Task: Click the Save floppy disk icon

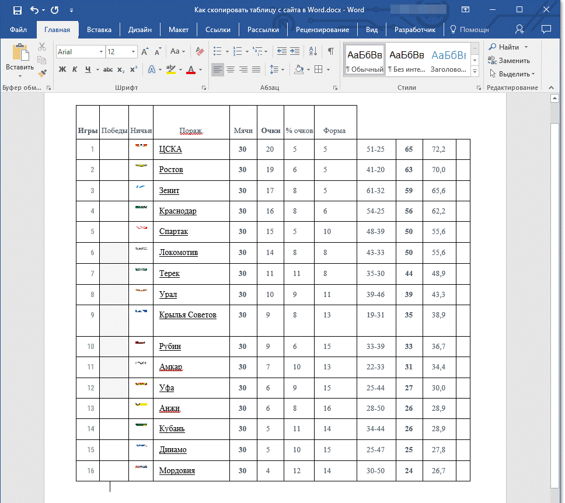Action: pos(18,10)
